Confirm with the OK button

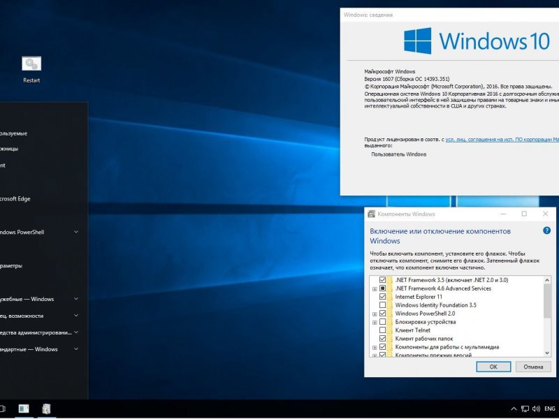493,367
